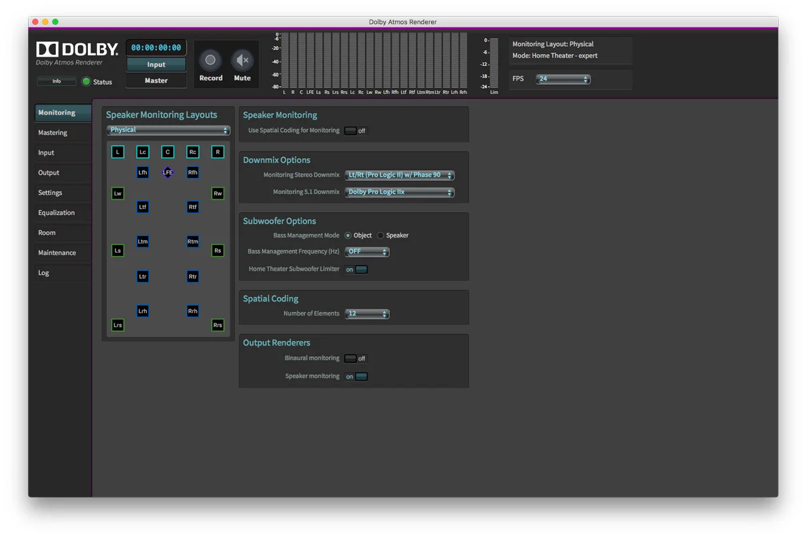Click the Monitoring Layout: Physical text
Screen dimensions: 806x537
click(x=553, y=44)
